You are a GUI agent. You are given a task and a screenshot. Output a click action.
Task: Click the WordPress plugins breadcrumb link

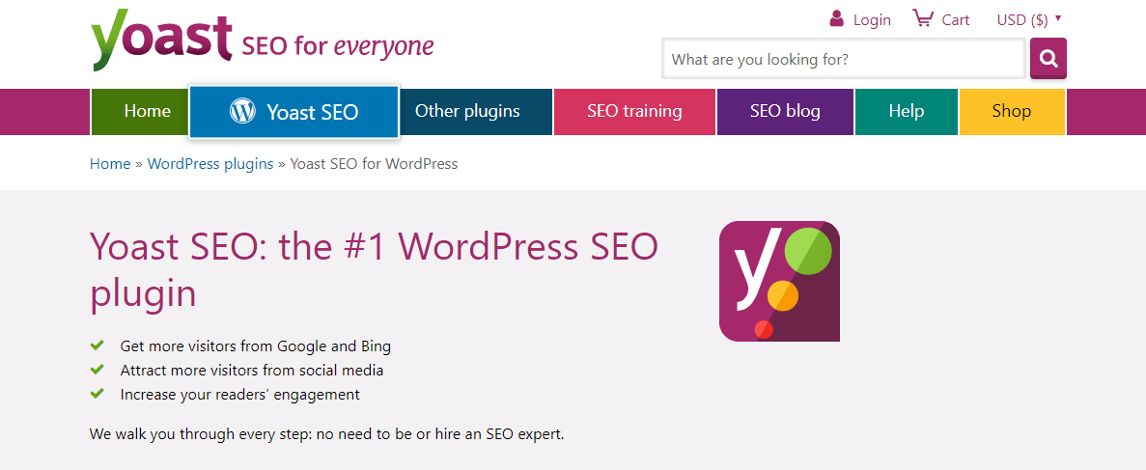pyautogui.click(x=210, y=164)
